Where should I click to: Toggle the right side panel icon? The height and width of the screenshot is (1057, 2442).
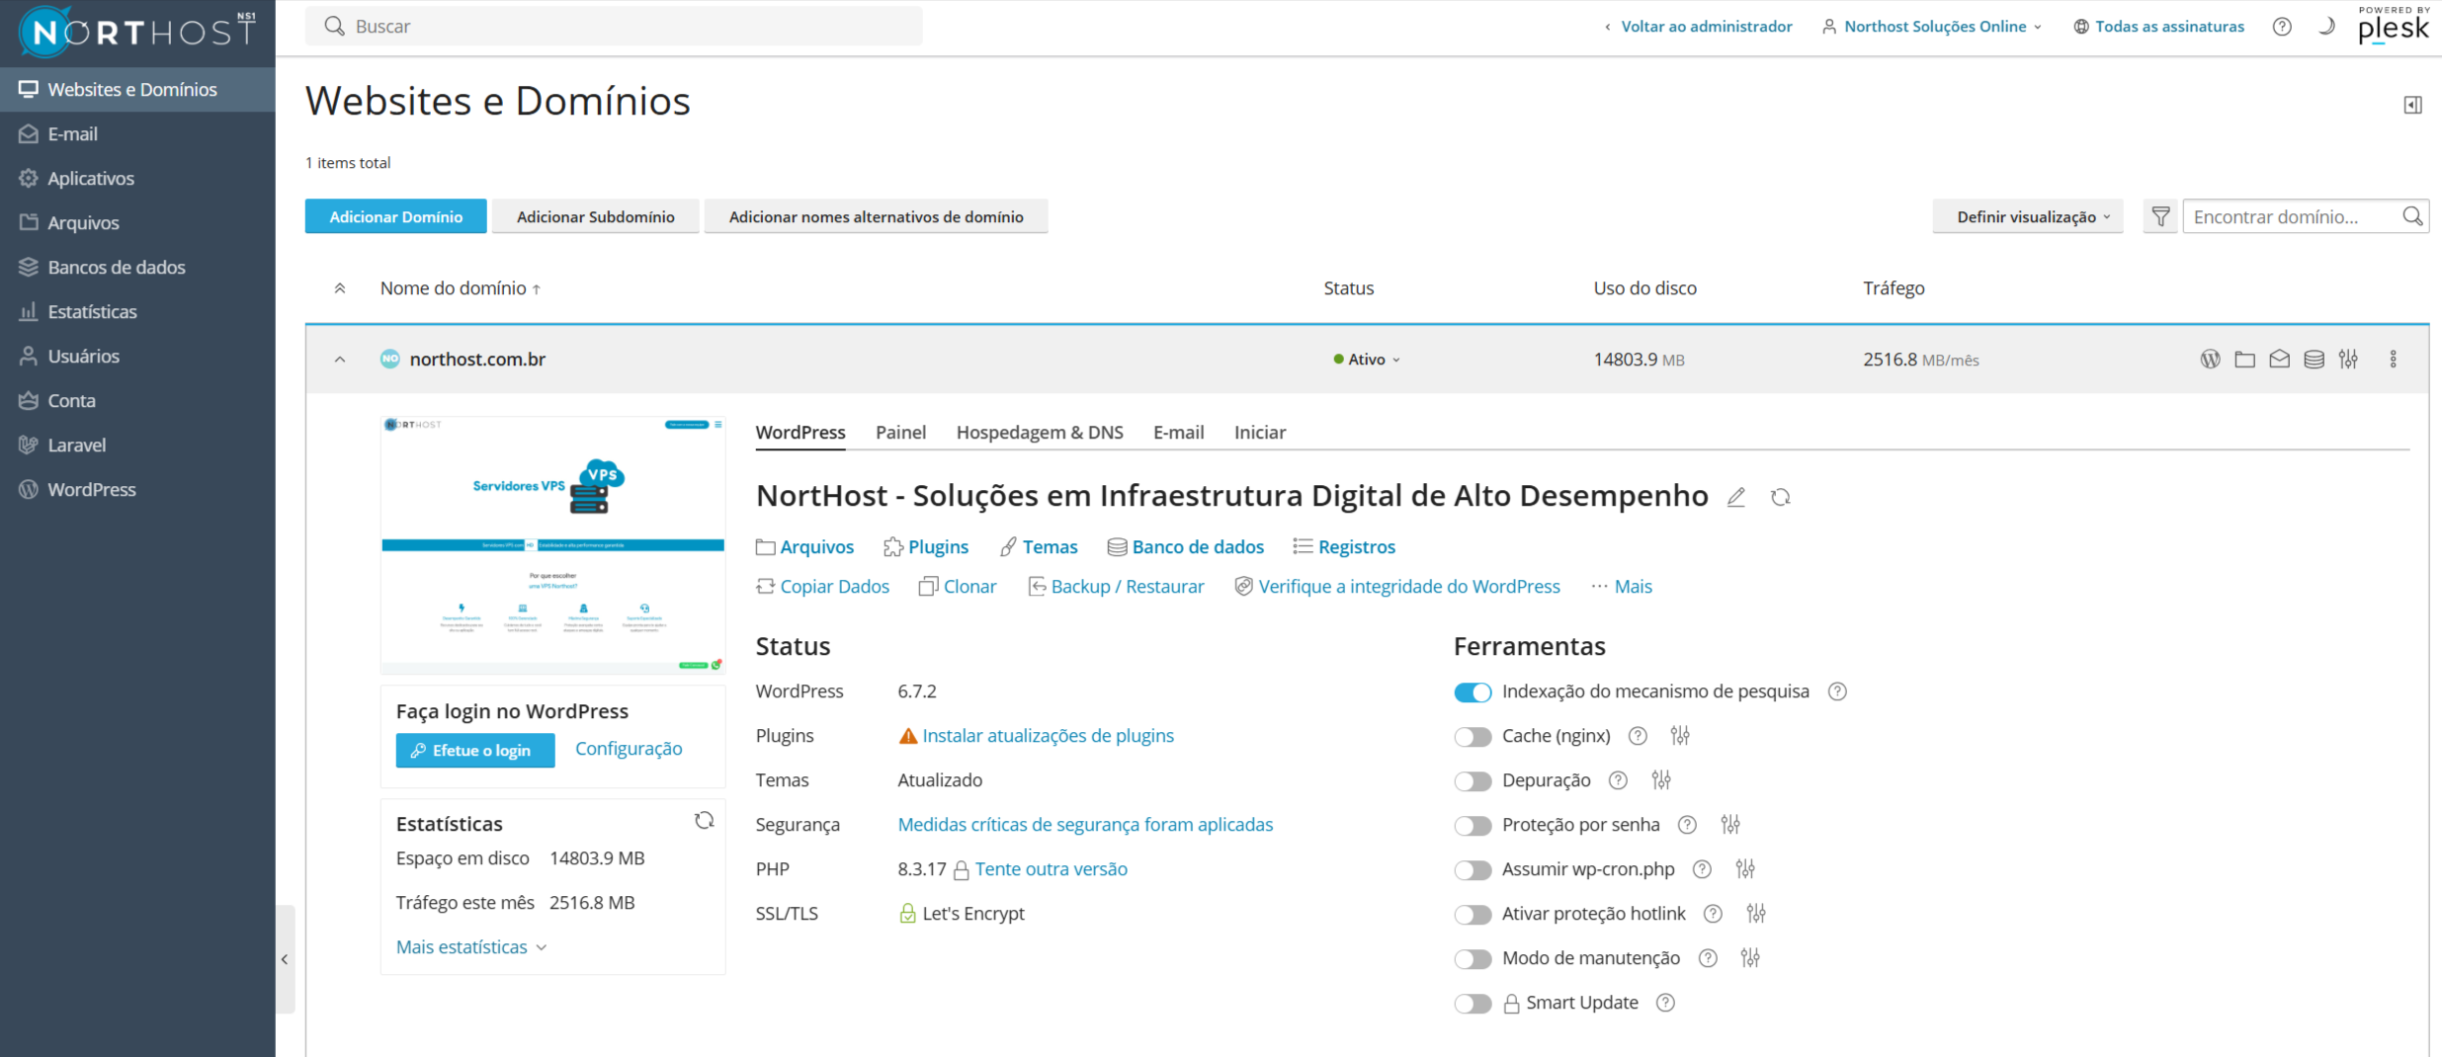click(2412, 105)
